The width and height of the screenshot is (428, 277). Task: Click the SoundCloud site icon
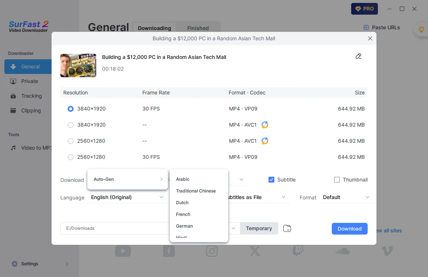coord(342,251)
